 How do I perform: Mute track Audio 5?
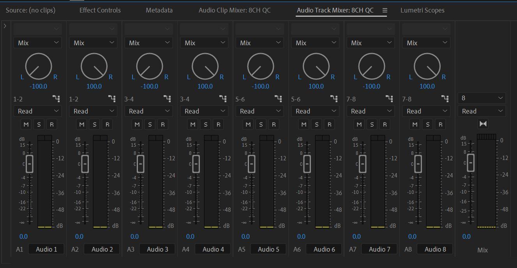[248, 124]
